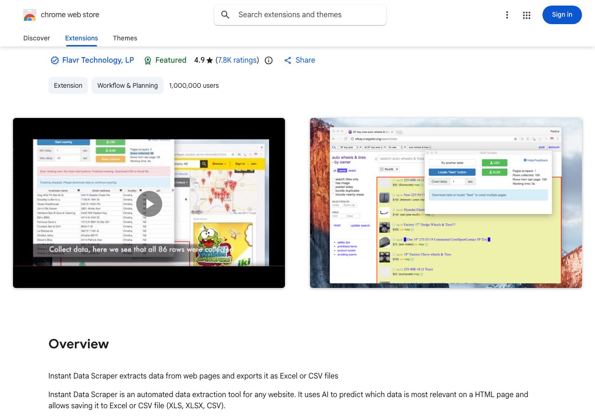This screenshot has width=595, height=418.
Task: Open the Craigslist Table Scraper screenshot
Action: (446, 203)
